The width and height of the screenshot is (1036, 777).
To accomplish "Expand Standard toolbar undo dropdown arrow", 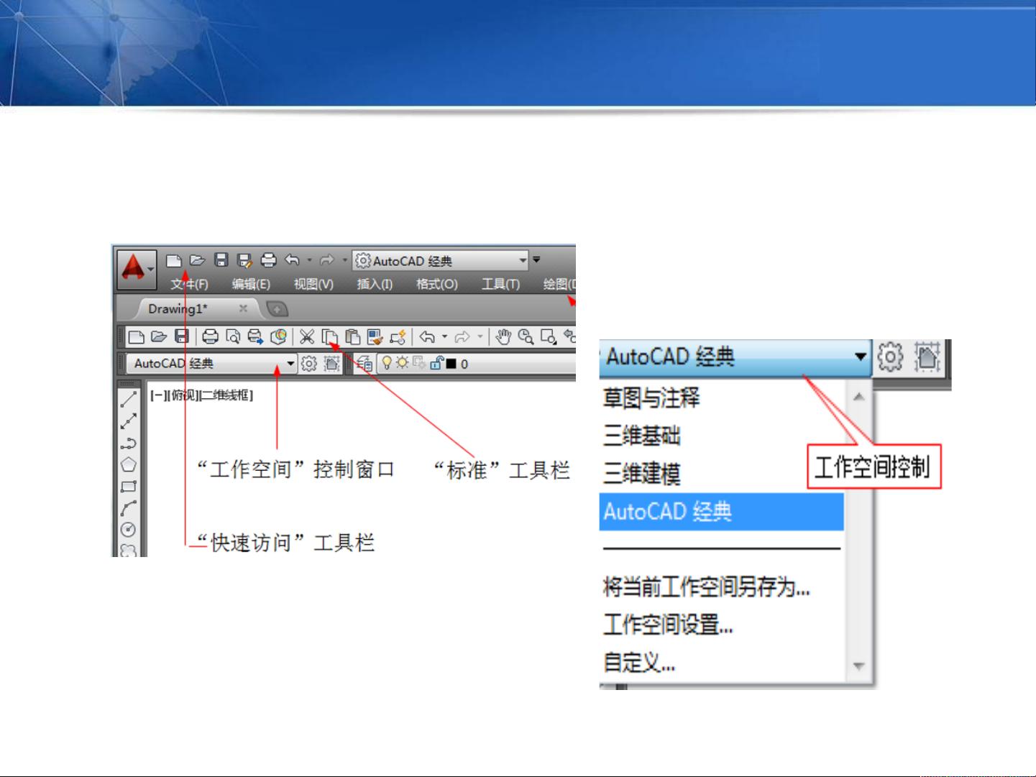I will [x=444, y=336].
